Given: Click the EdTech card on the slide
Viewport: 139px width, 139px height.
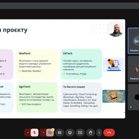Looking at the screenshot, I should [81, 64].
